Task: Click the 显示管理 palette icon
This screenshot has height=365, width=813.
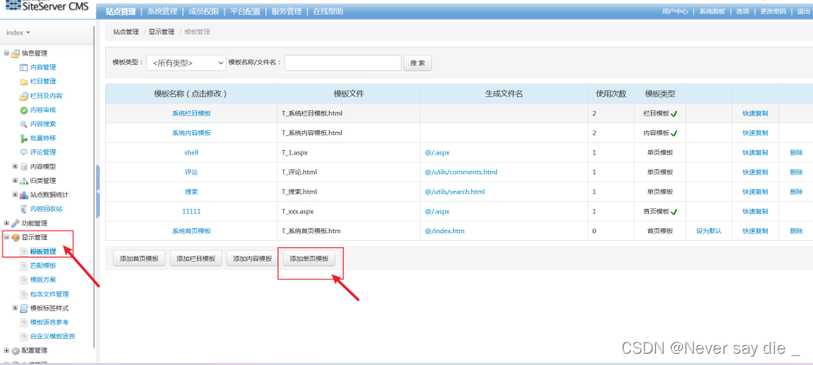Action: (15, 238)
